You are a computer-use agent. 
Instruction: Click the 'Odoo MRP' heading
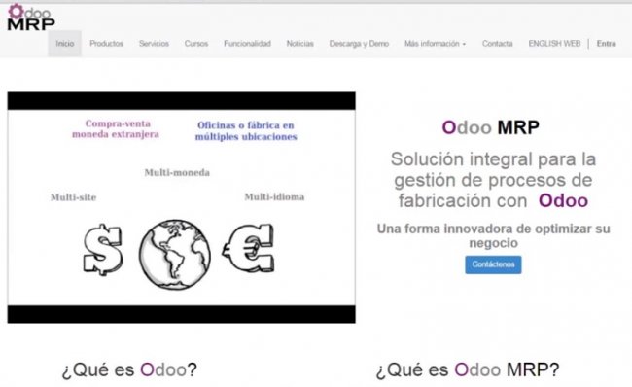pyautogui.click(x=490, y=127)
